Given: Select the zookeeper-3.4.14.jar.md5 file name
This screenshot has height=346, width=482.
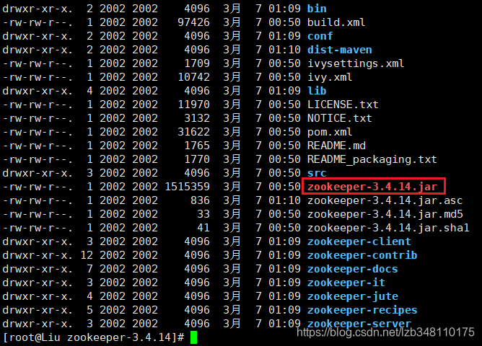Looking at the screenshot, I should pos(385,214).
